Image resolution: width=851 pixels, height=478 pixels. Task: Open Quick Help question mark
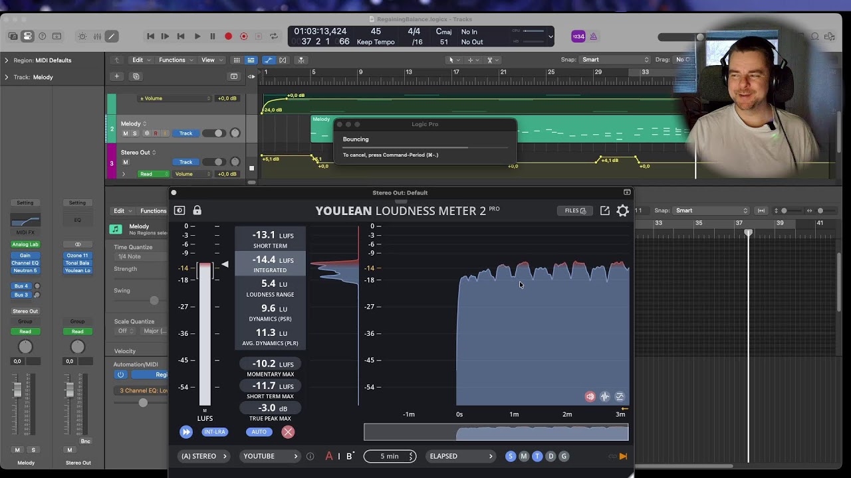tap(42, 37)
